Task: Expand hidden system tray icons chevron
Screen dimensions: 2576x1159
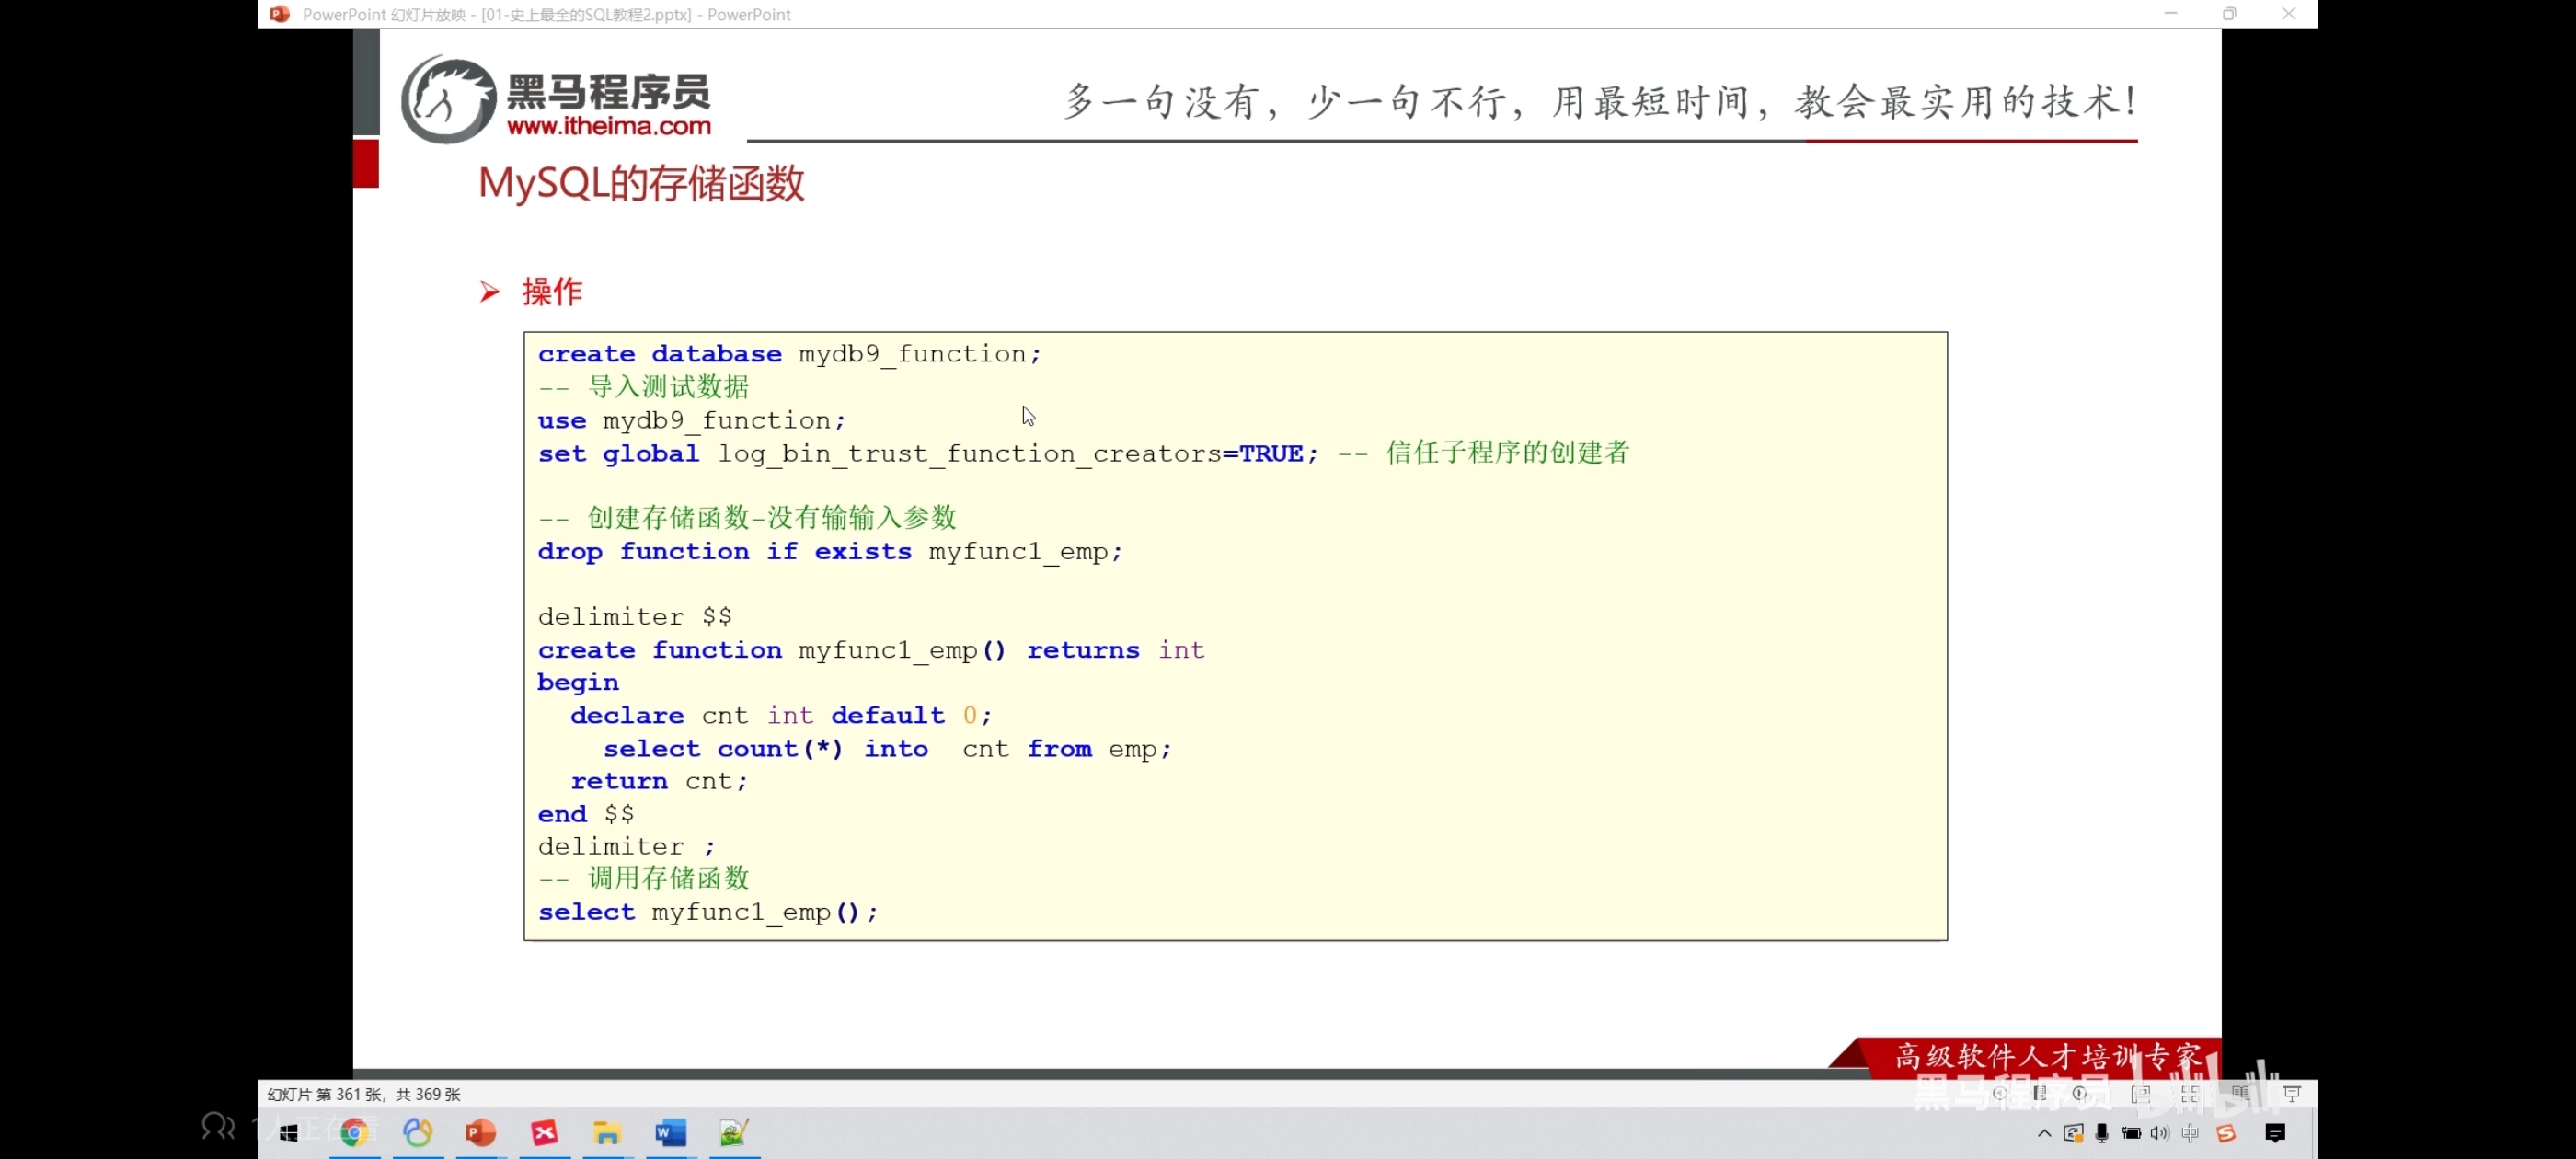Action: click(x=2044, y=1133)
